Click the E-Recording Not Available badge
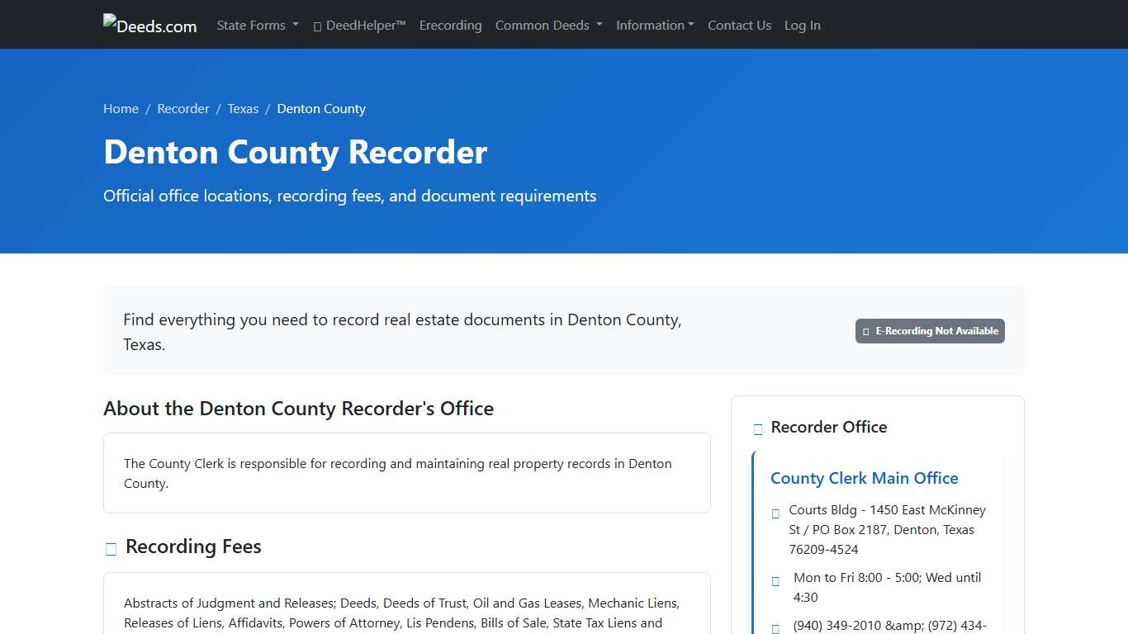Screen dimensions: 1128x634 tap(930, 331)
